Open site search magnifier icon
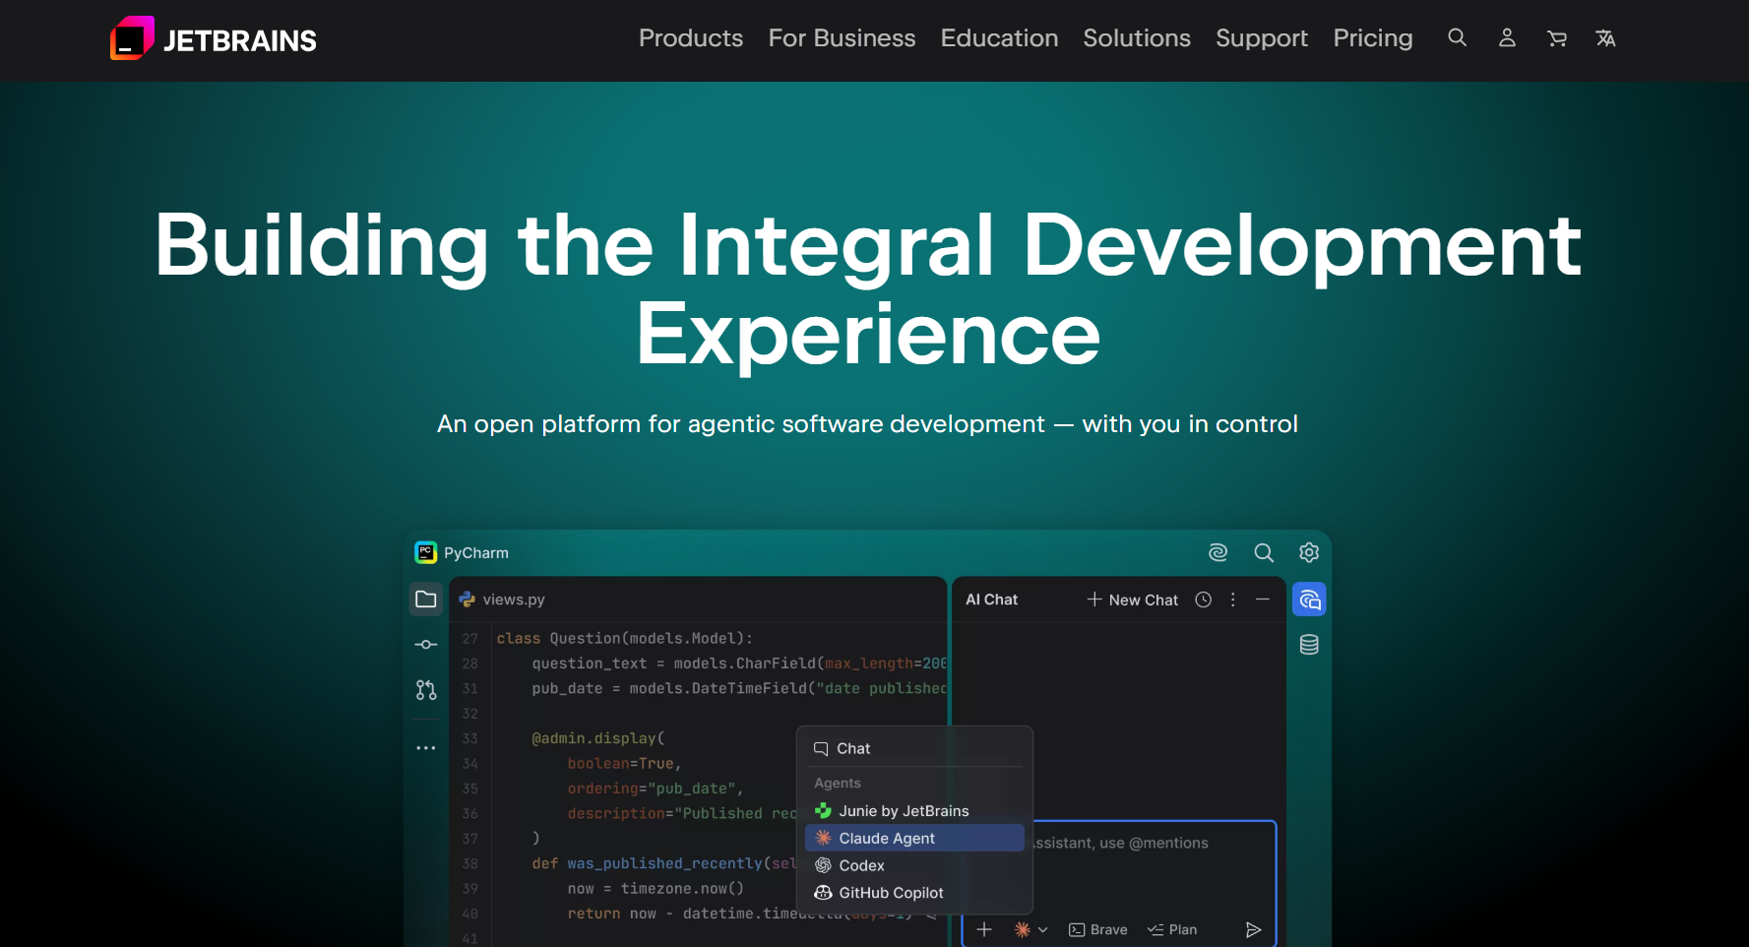 point(1458,37)
